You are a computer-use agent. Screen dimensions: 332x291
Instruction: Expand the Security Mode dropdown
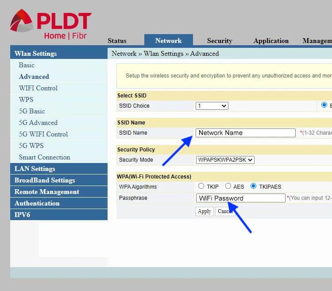click(225, 160)
